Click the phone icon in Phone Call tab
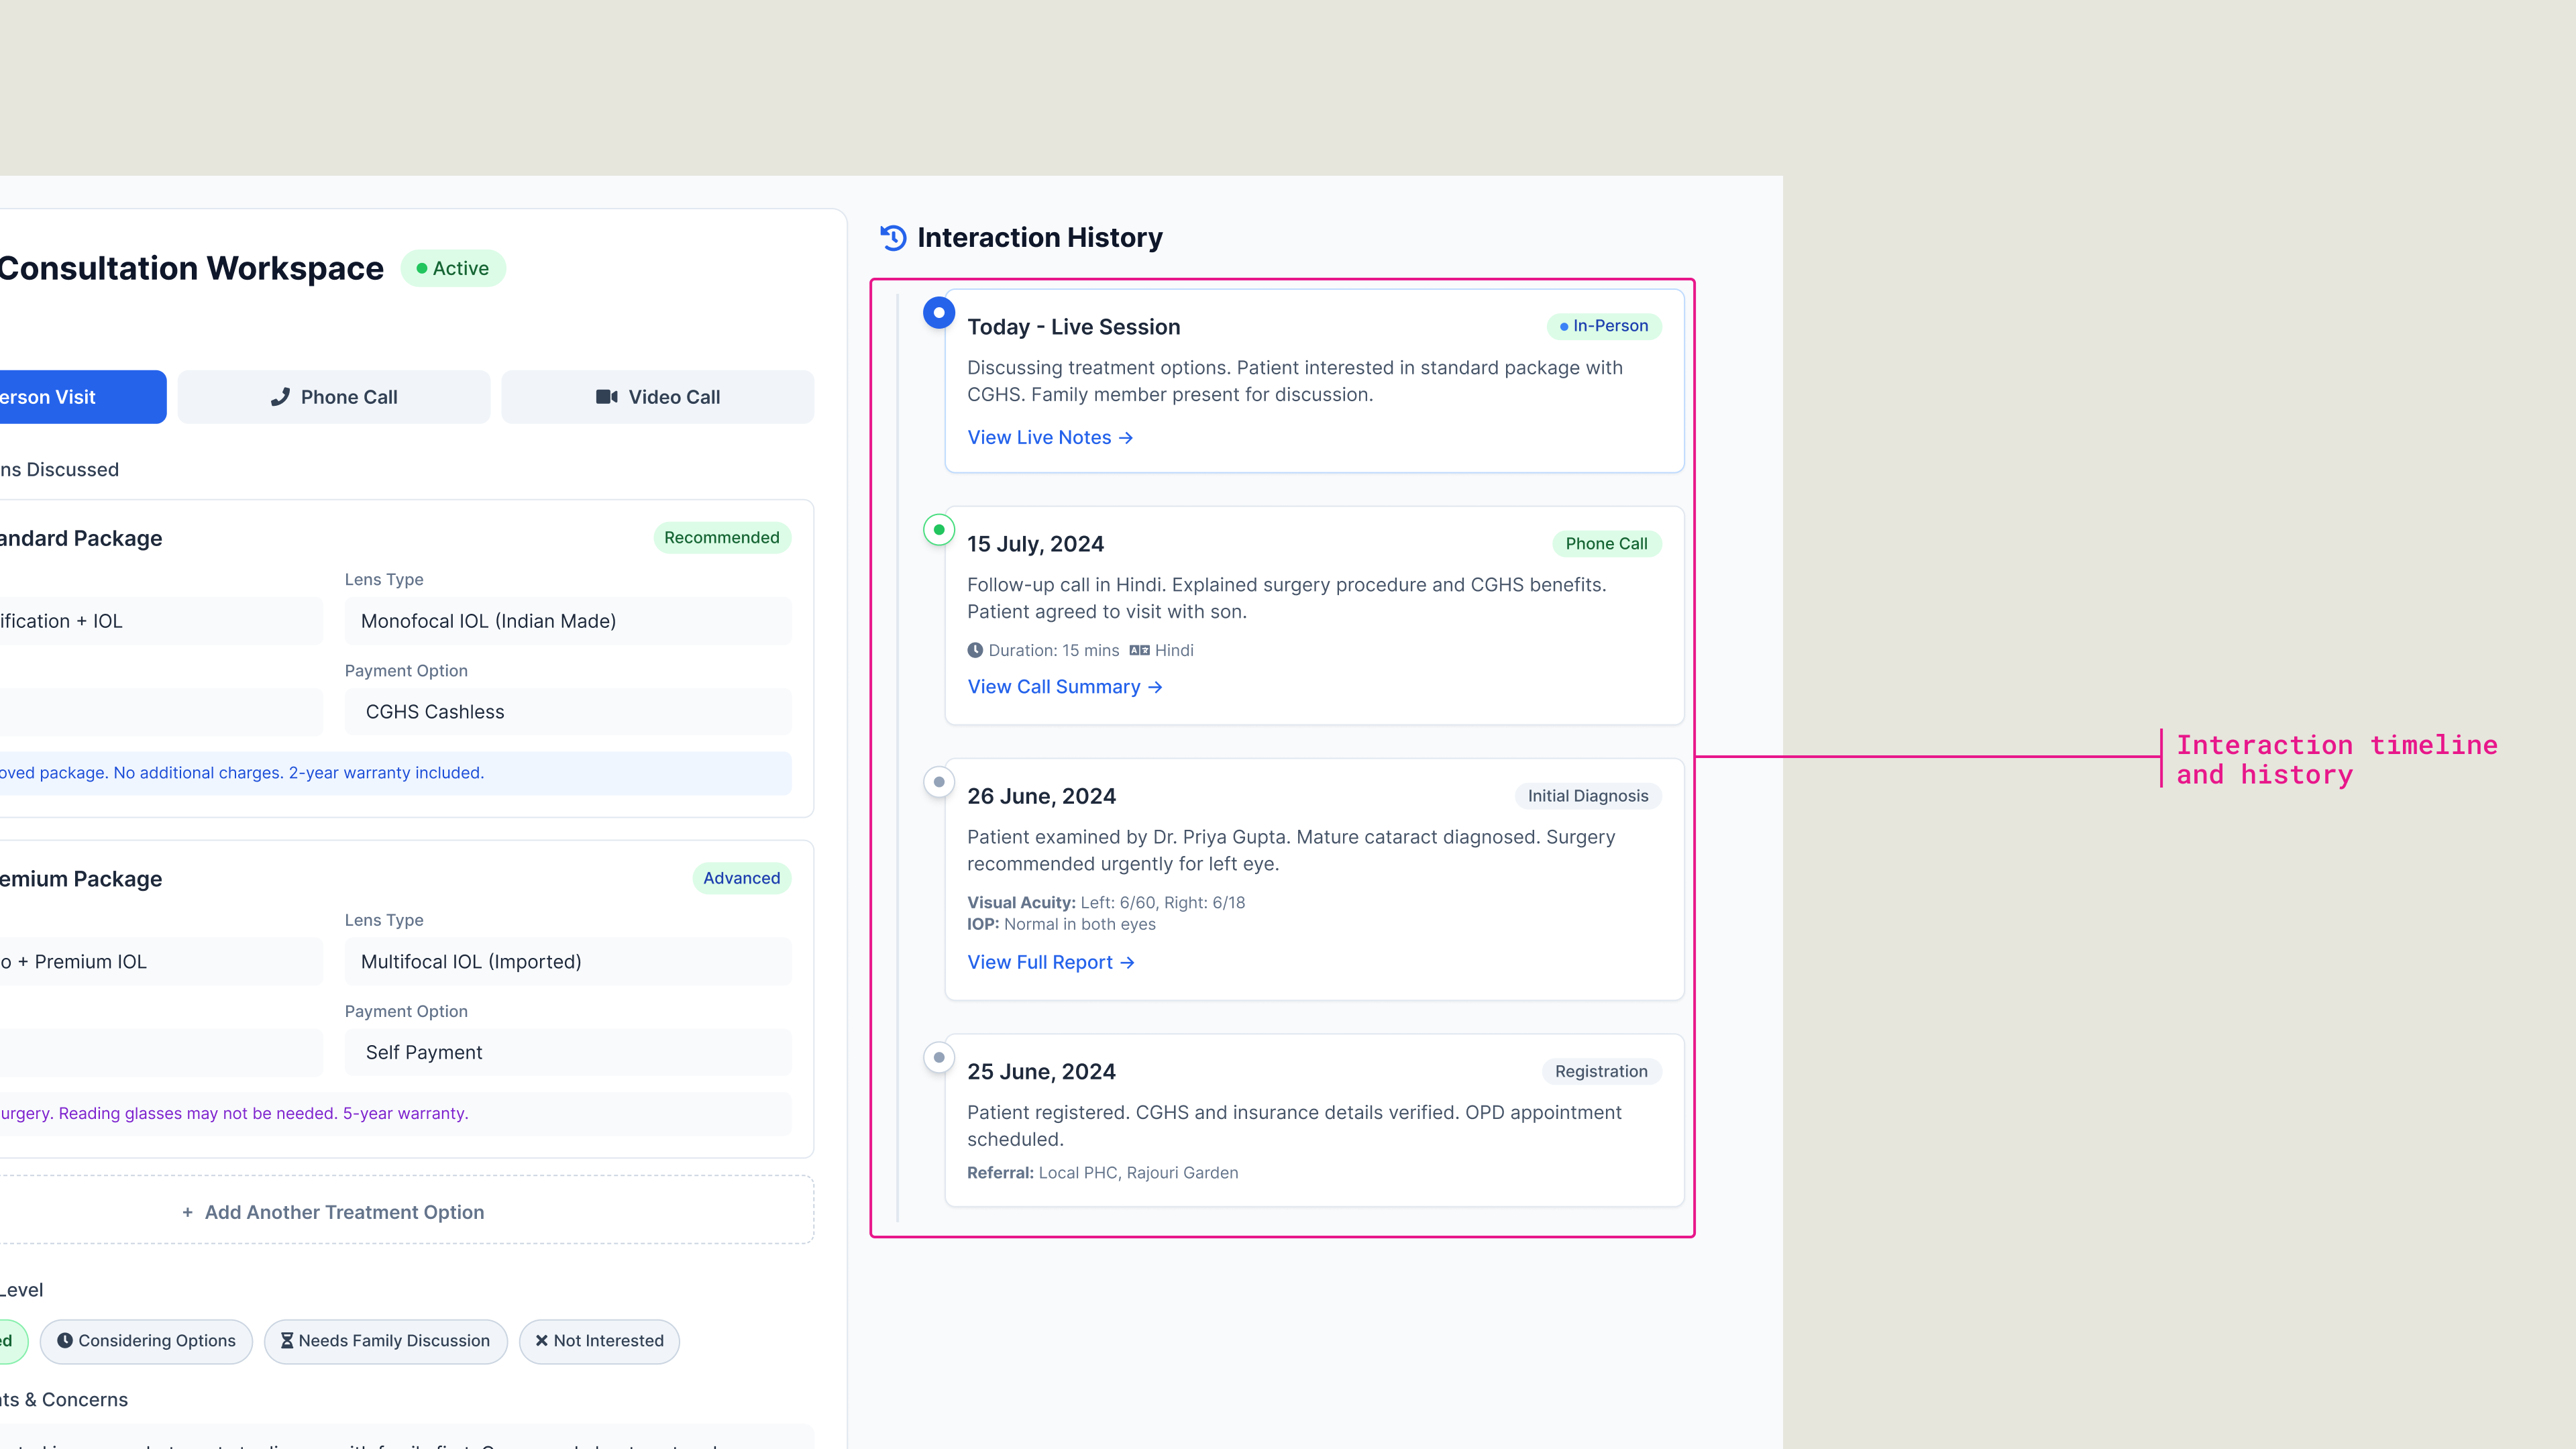This screenshot has height=1449, width=2576. coord(280,397)
